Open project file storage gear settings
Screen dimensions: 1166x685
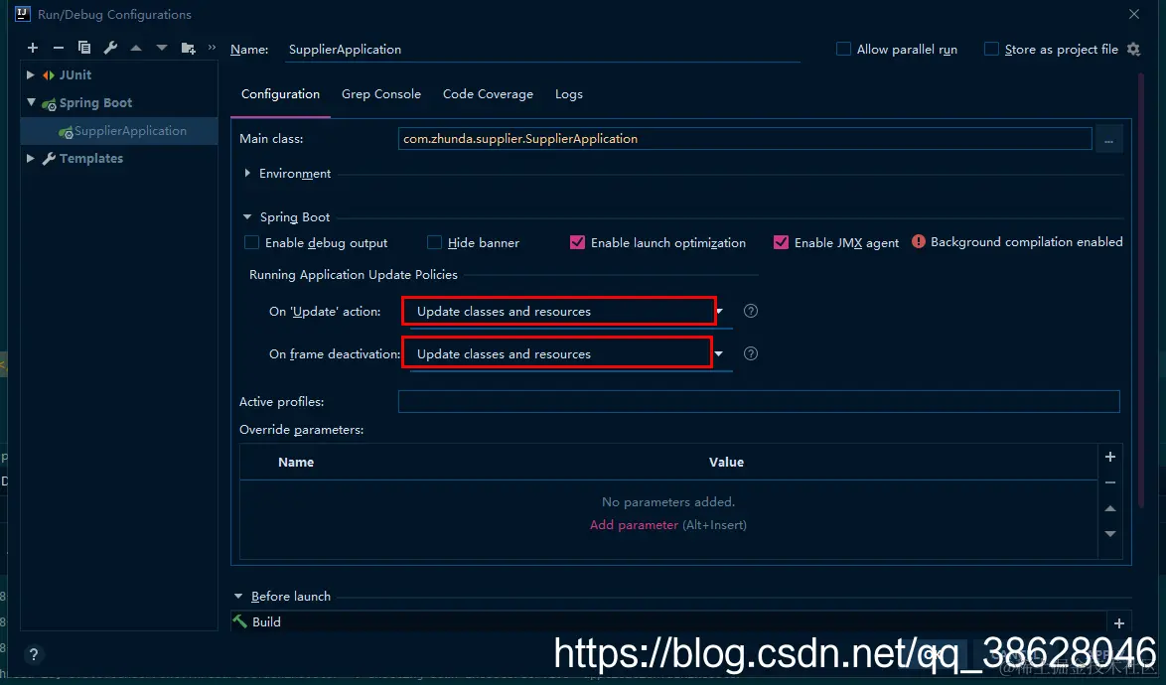tap(1133, 49)
